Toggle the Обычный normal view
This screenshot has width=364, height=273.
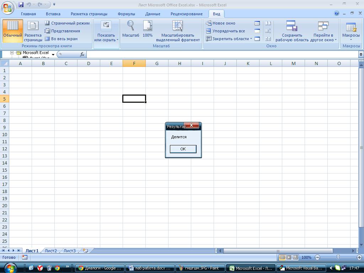tap(13, 31)
